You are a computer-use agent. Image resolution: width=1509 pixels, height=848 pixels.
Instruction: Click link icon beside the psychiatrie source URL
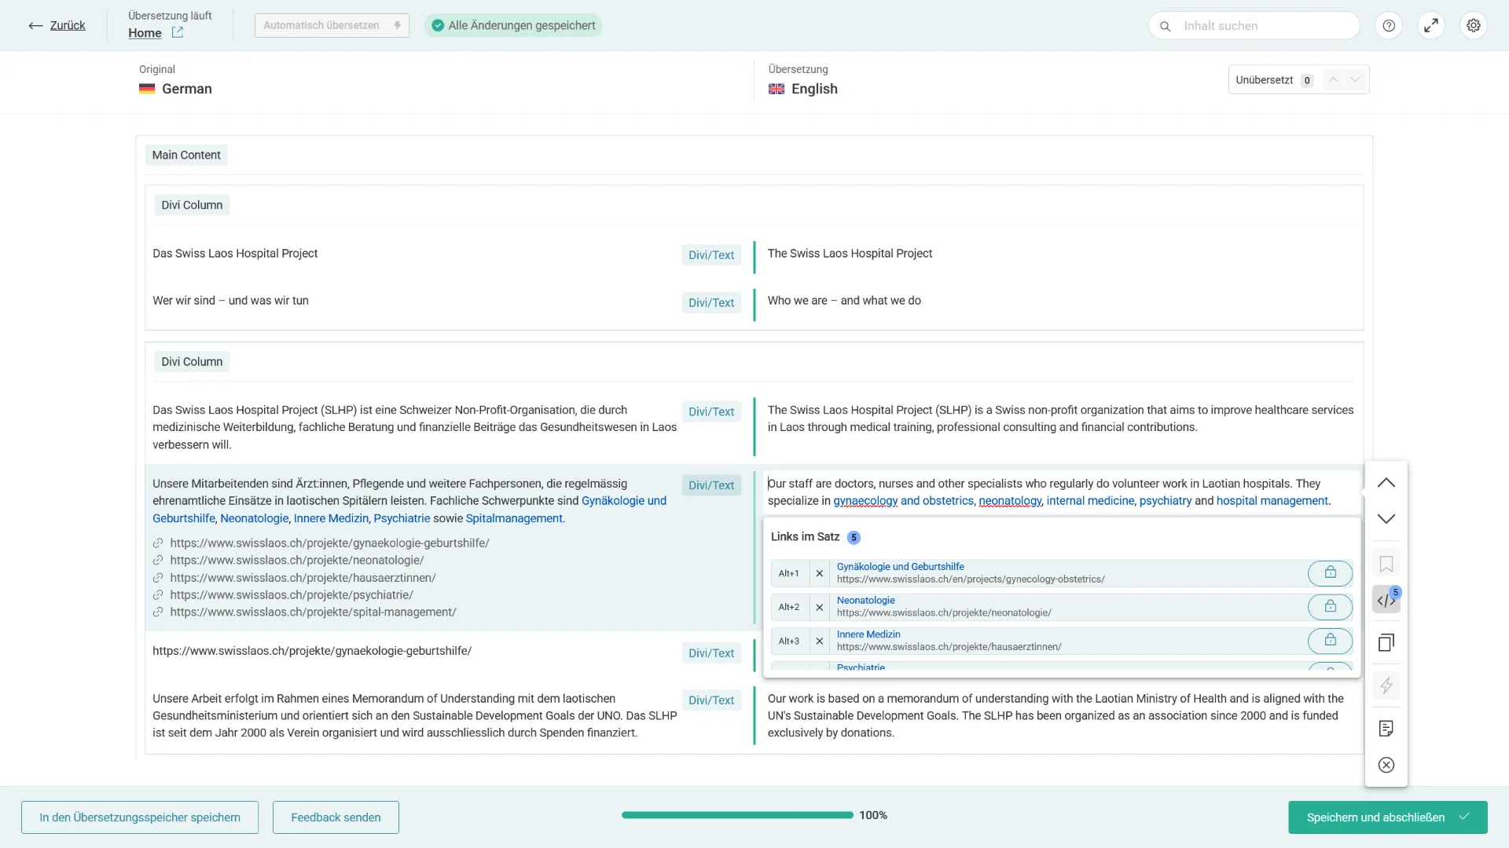[158, 595]
